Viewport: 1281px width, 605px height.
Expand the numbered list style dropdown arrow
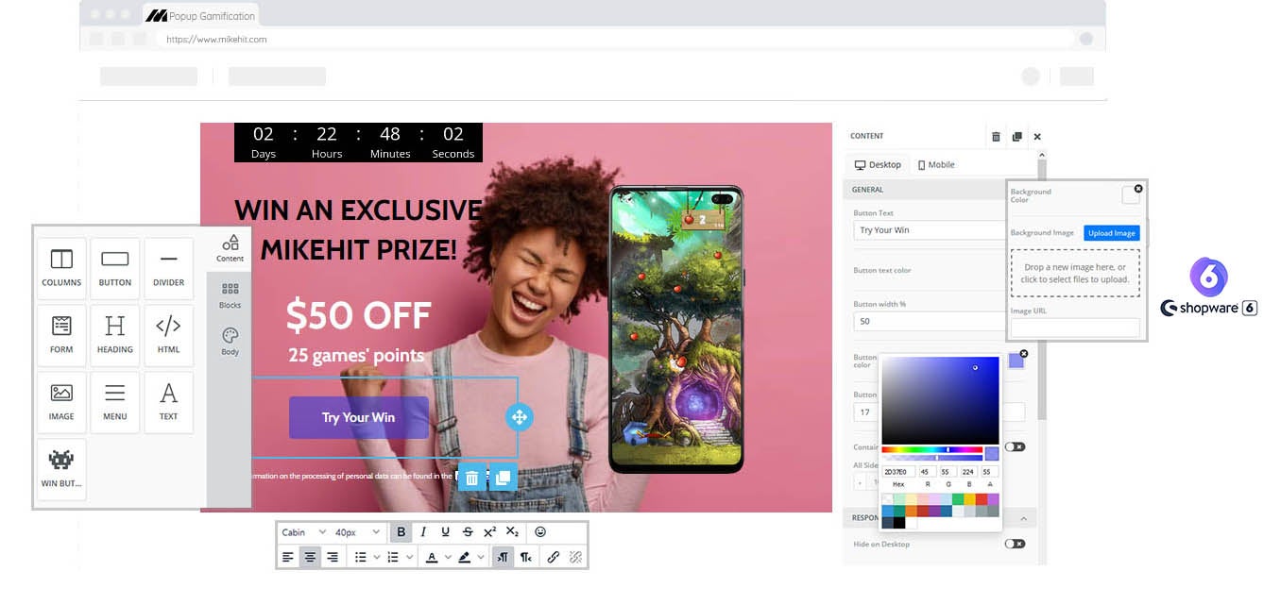pos(410,557)
